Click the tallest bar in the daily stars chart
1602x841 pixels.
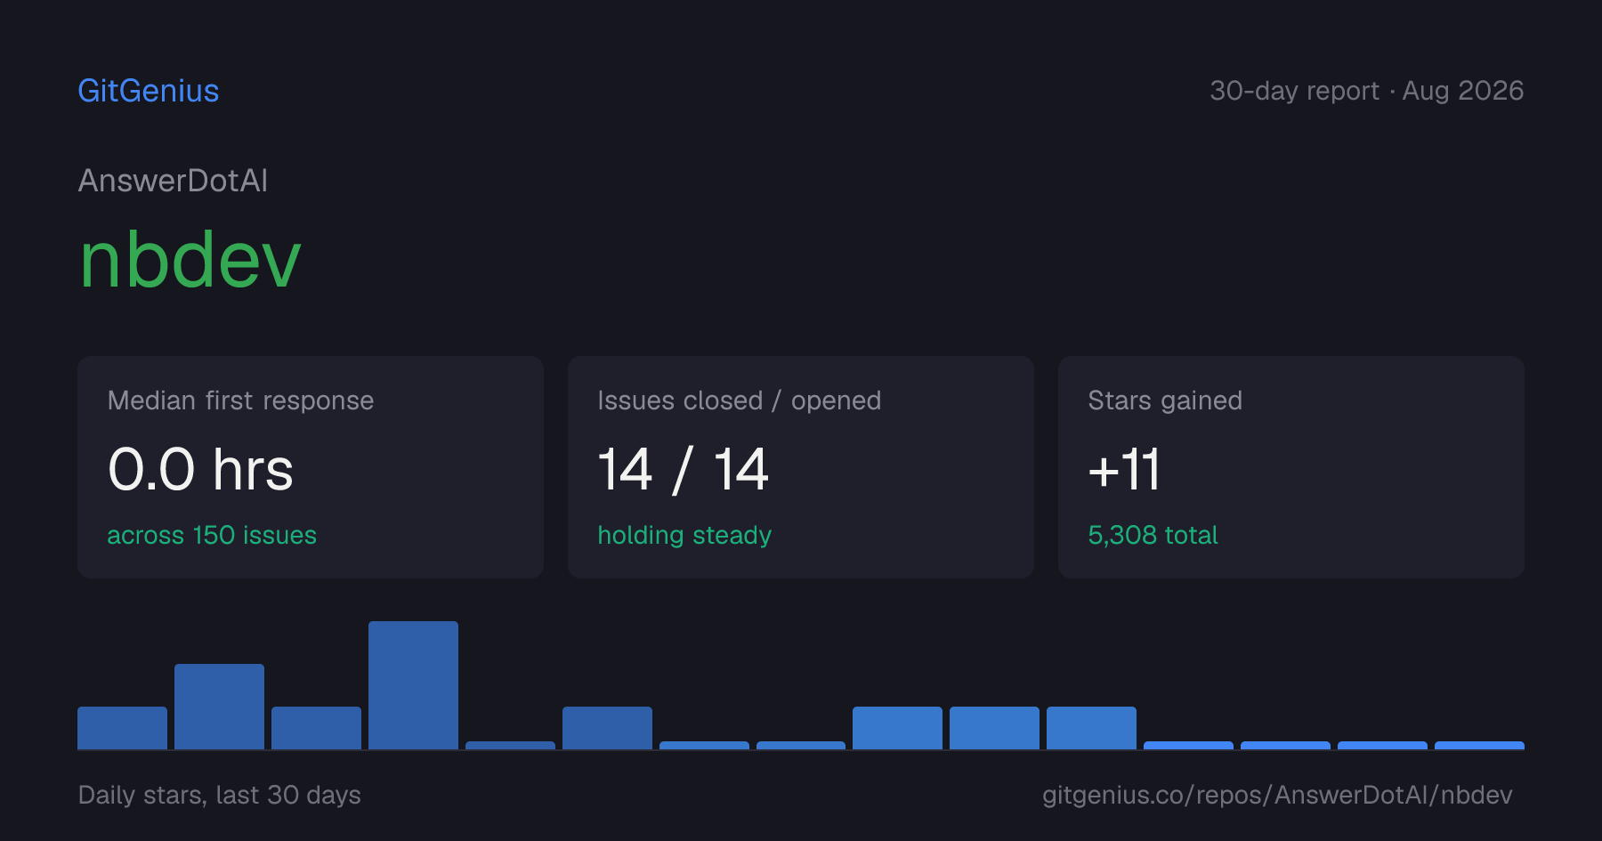(x=413, y=685)
